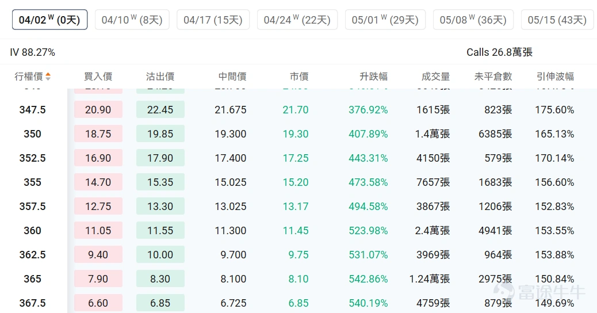The height and width of the screenshot is (313, 597).
Task: Click ask price 11.55 for strike 360
Action: [160, 230]
